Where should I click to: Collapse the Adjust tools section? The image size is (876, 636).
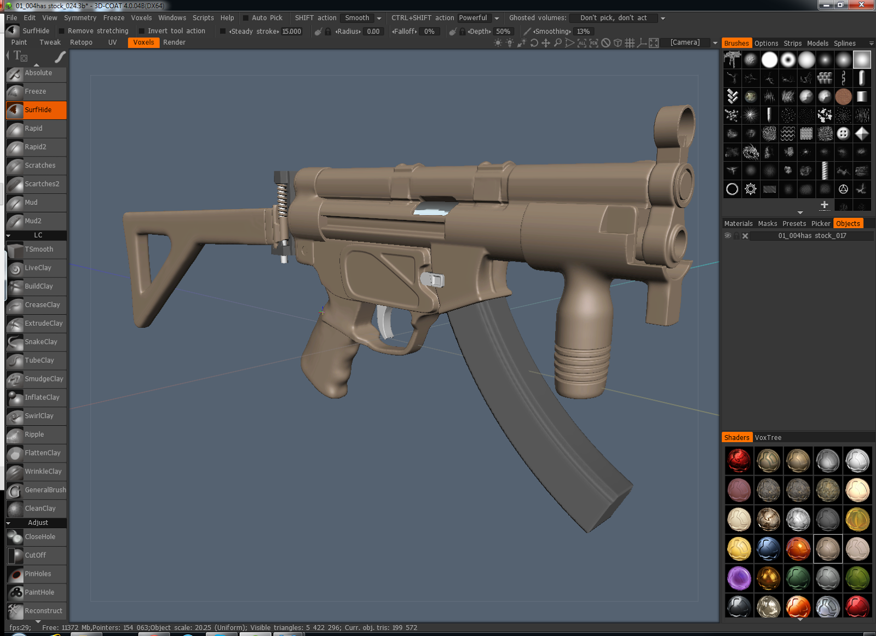click(9, 523)
